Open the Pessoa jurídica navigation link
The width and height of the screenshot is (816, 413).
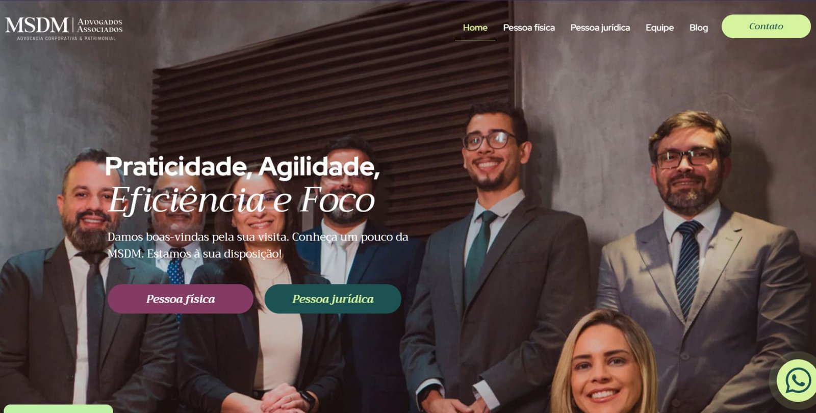click(x=600, y=28)
